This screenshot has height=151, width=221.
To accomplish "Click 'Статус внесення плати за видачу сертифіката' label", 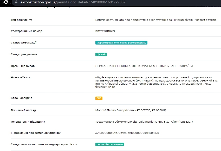I will 44,144.
